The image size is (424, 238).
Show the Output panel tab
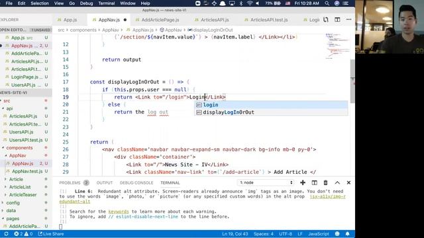tap(105, 182)
